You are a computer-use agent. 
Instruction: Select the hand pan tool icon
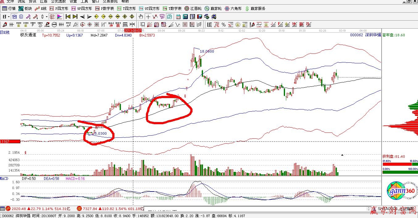click(x=141, y=17)
